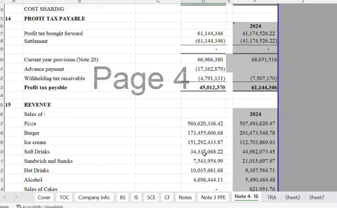
Task: Select the REVENUE heading cell
Action: [x=37, y=105]
